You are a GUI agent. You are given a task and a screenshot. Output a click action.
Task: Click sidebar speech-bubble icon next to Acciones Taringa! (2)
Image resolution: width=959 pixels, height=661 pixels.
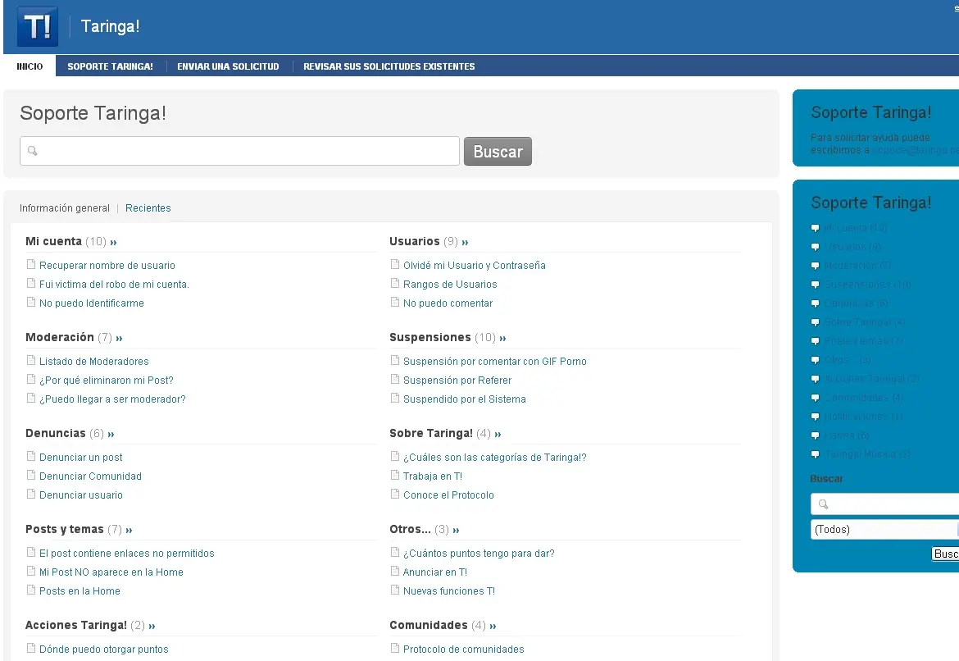[816, 380]
